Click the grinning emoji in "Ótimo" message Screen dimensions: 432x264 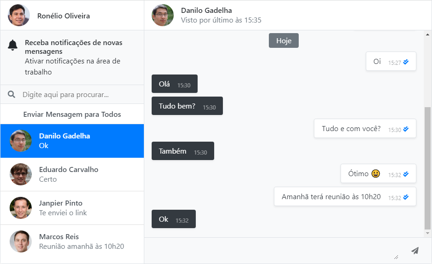[376, 174]
